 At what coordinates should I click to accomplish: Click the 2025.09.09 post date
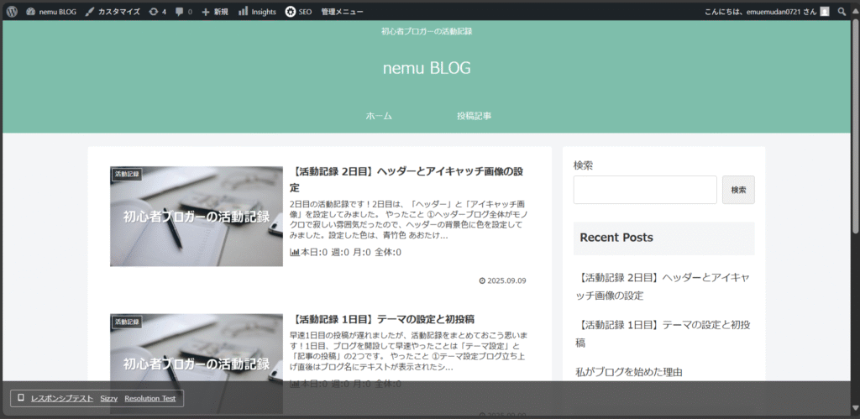pyautogui.click(x=502, y=280)
